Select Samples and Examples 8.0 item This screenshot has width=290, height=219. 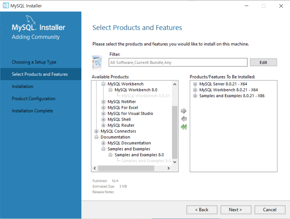pos(139,155)
